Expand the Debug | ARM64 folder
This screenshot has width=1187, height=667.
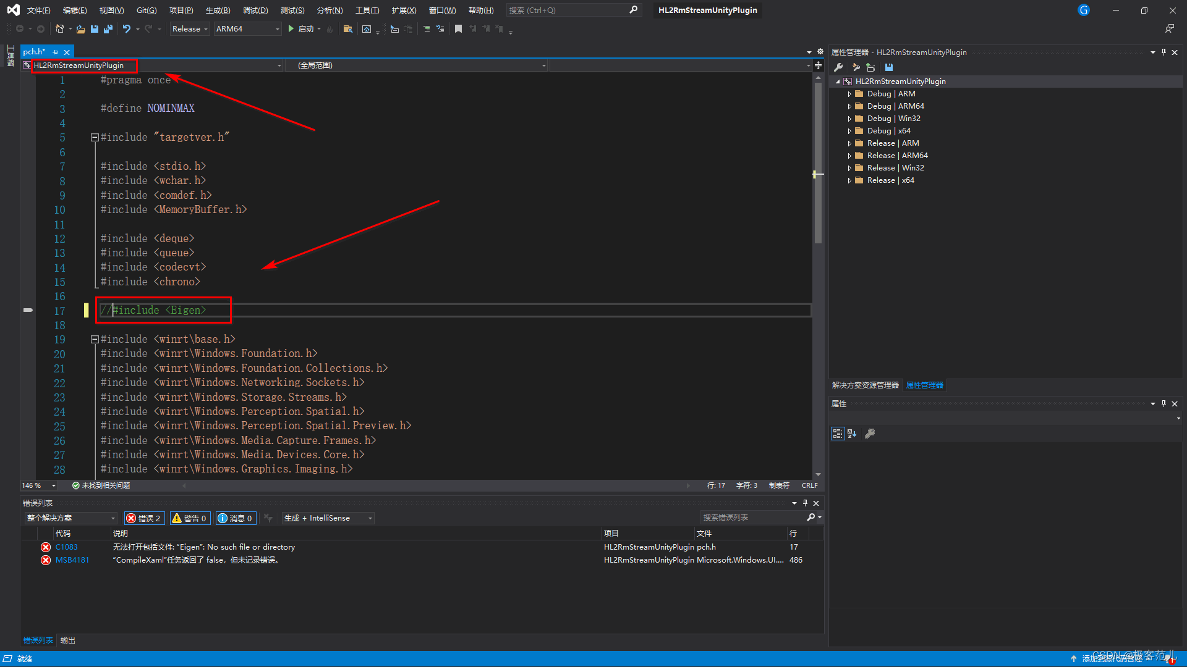849,106
